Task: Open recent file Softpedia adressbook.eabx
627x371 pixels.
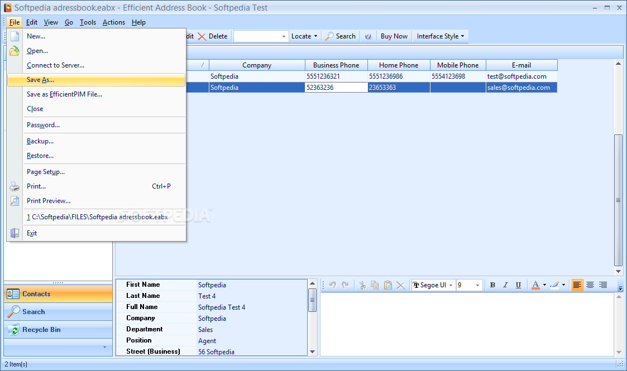Action: pyautogui.click(x=97, y=217)
